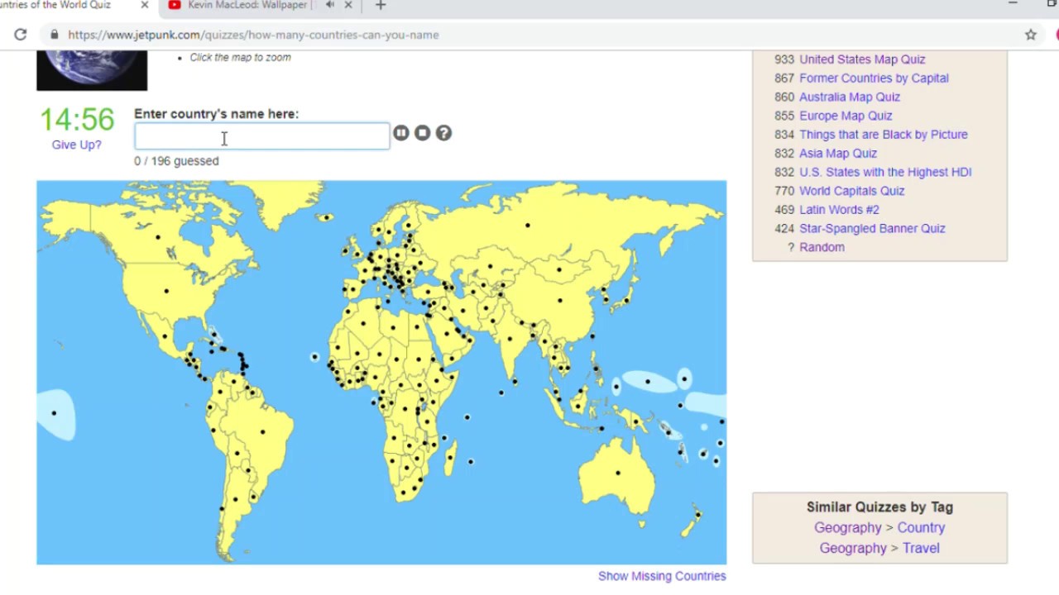The height and width of the screenshot is (595, 1059).
Task: Open the Country tag link
Action: click(x=921, y=527)
